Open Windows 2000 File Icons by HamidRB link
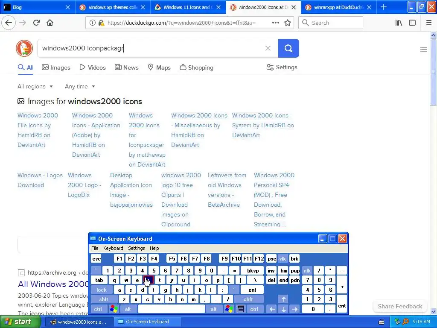Screen dimensions: 437x328 click(38, 130)
